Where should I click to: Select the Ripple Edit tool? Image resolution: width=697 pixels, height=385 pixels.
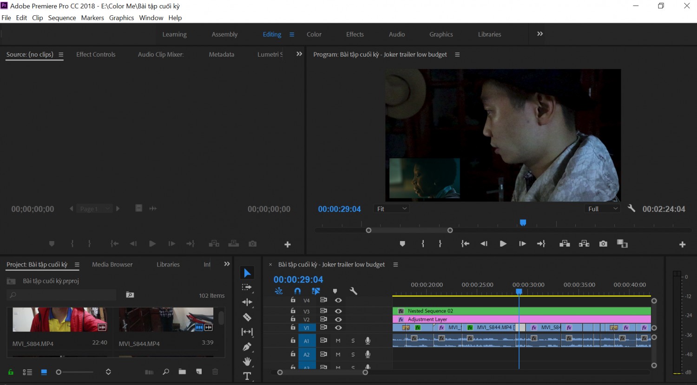tap(247, 302)
